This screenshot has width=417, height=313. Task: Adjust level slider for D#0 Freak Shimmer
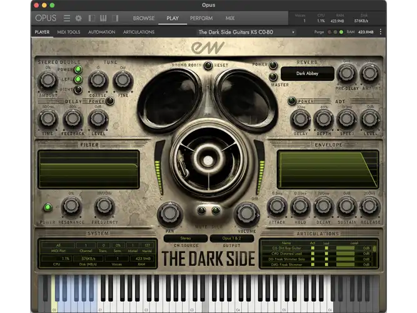pyautogui.click(x=345, y=265)
